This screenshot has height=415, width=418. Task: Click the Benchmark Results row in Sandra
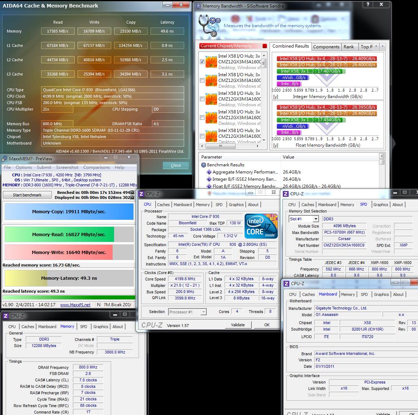[x=289, y=165]
